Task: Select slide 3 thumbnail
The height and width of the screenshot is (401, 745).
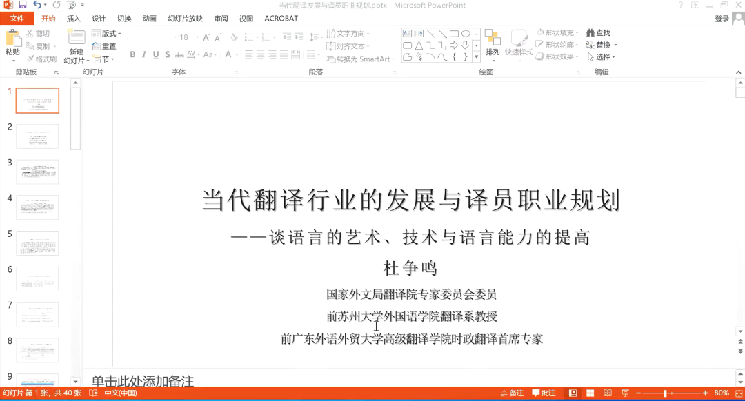Action: tap(37, 172)
